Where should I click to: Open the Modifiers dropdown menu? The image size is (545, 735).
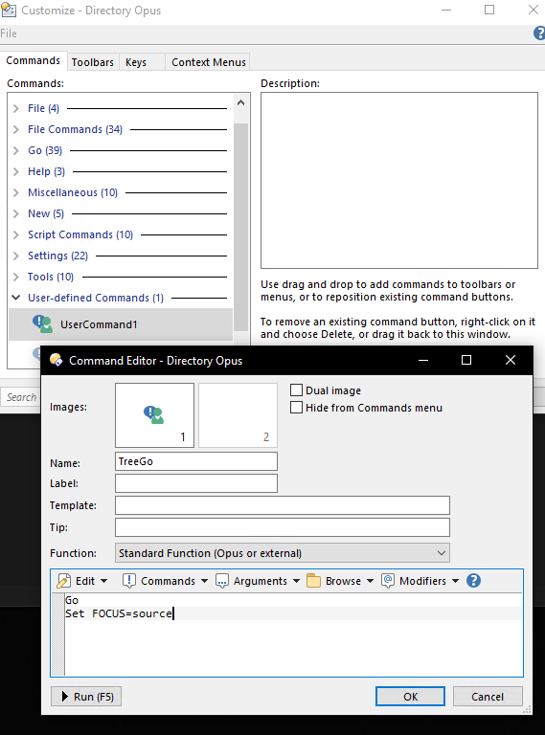pyautogui.click(x=455, y=581)
